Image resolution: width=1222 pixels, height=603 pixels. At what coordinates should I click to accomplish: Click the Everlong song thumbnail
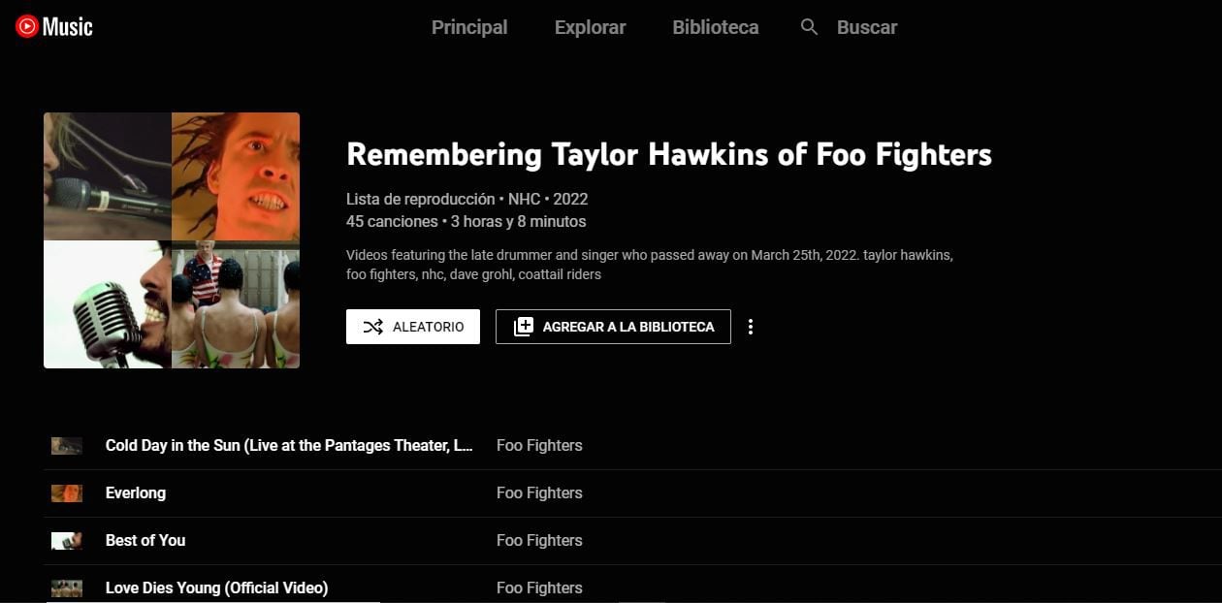[x=66, y=492]
